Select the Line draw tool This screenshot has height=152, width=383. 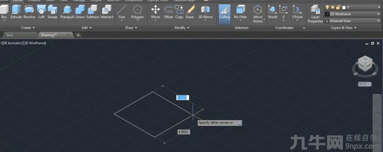tap(122, 12)
